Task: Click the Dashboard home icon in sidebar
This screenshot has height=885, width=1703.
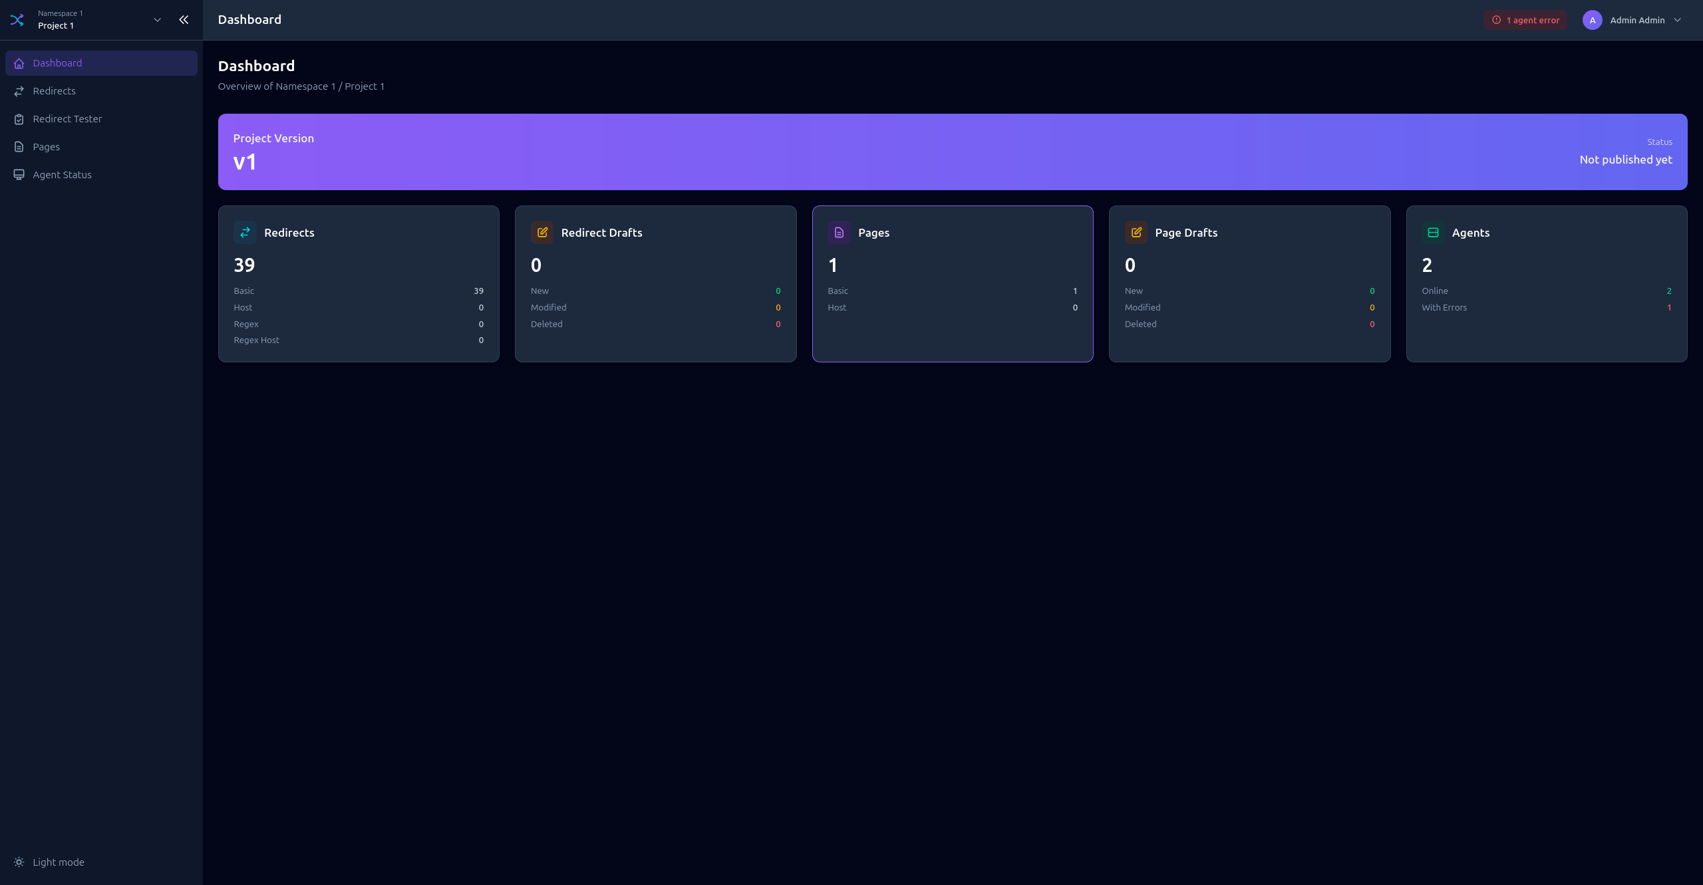Action: (x=19, y=63)
